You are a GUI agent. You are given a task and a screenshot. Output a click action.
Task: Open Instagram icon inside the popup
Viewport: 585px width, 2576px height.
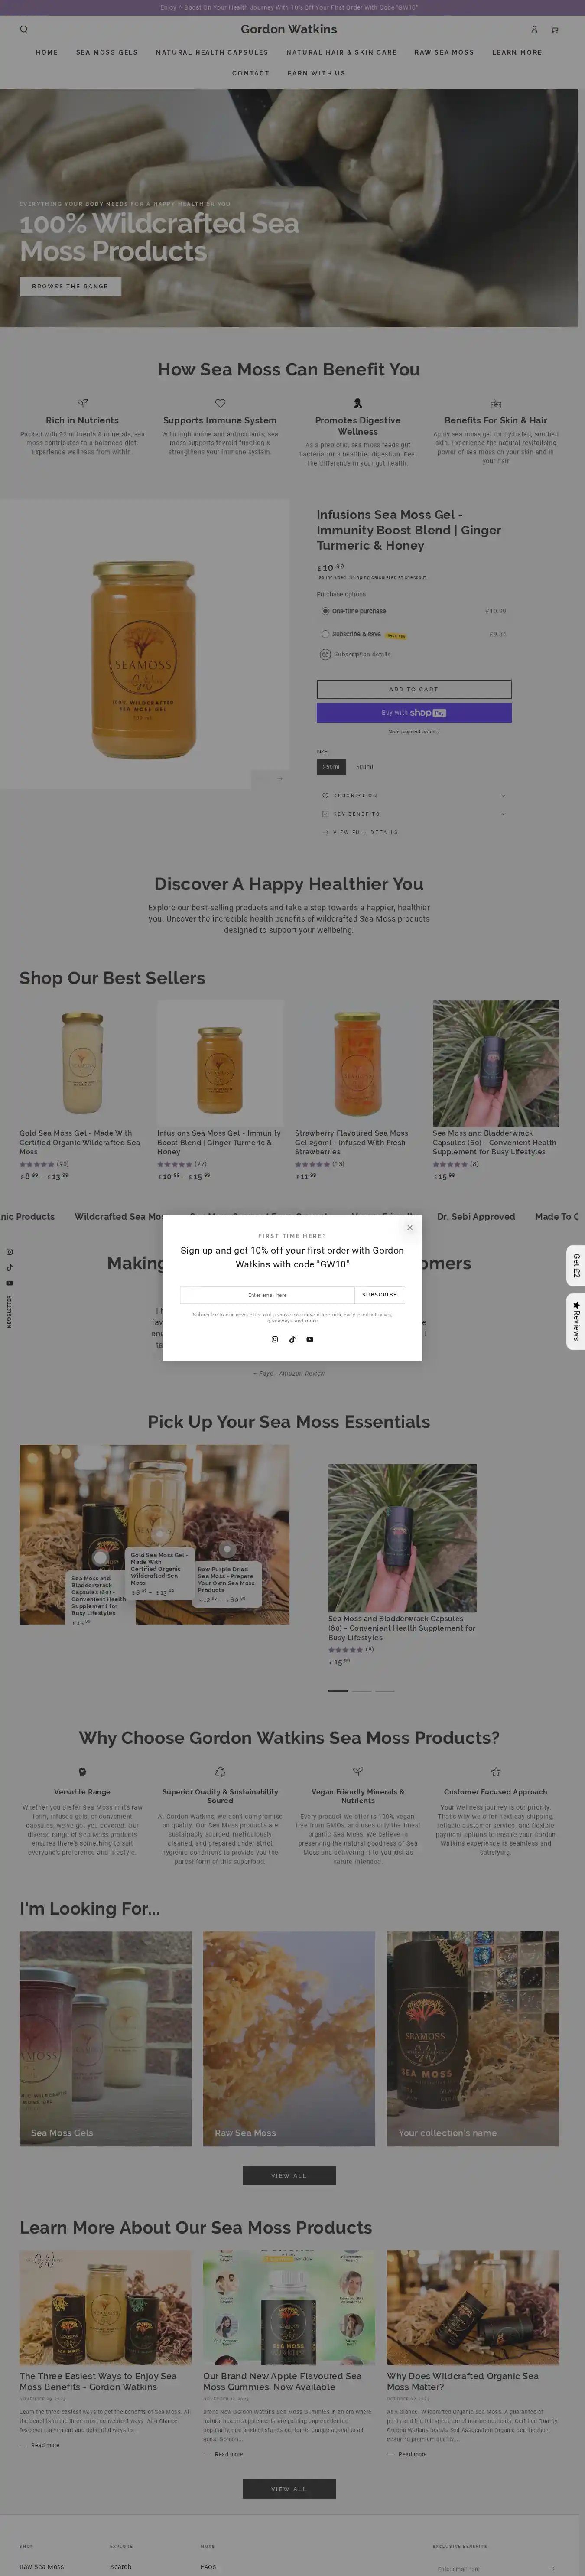tap(275, 1339)
